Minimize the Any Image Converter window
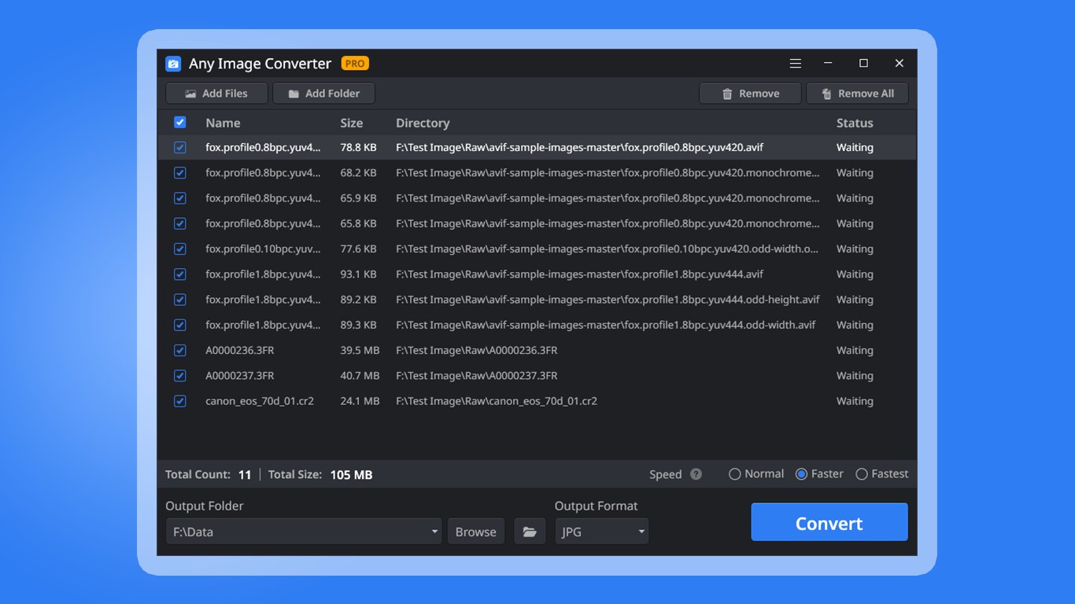 point(828,63)
